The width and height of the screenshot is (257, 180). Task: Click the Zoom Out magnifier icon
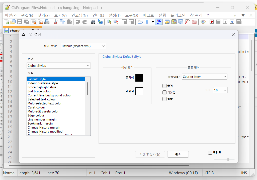pos(116,22)
